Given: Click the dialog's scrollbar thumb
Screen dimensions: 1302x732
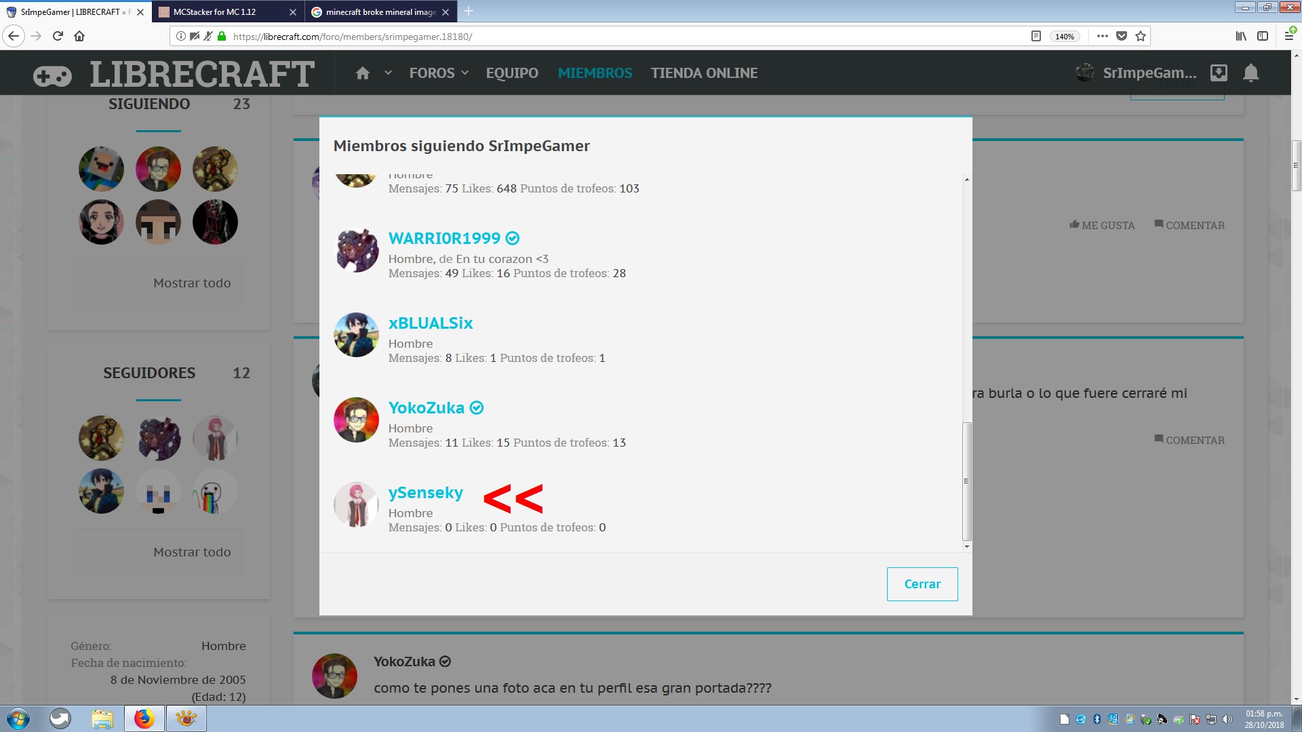Looking at the screenshot, I should click(966, 481).
